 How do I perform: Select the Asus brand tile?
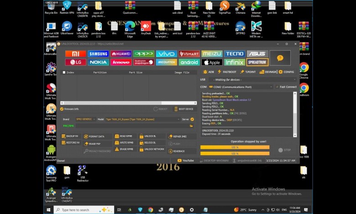(x=257, y=54)
